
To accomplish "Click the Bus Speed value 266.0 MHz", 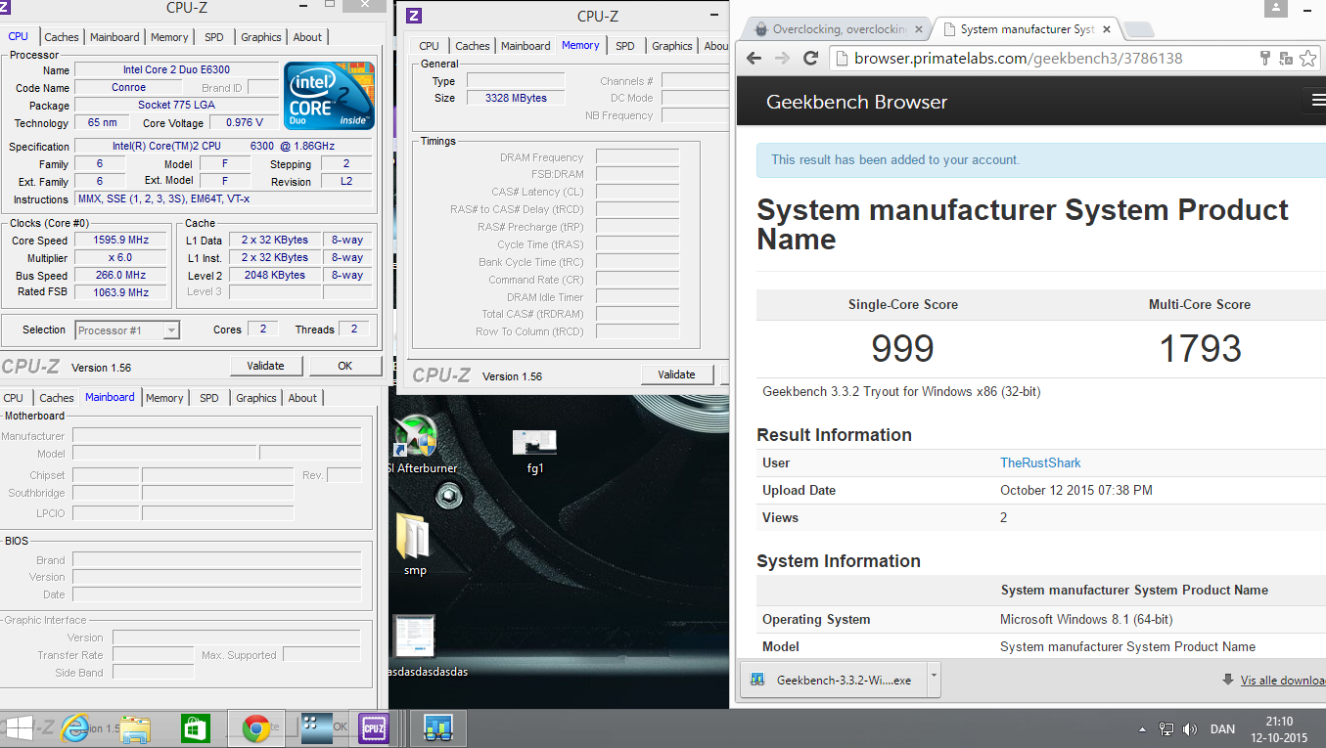I will point(122,276).
